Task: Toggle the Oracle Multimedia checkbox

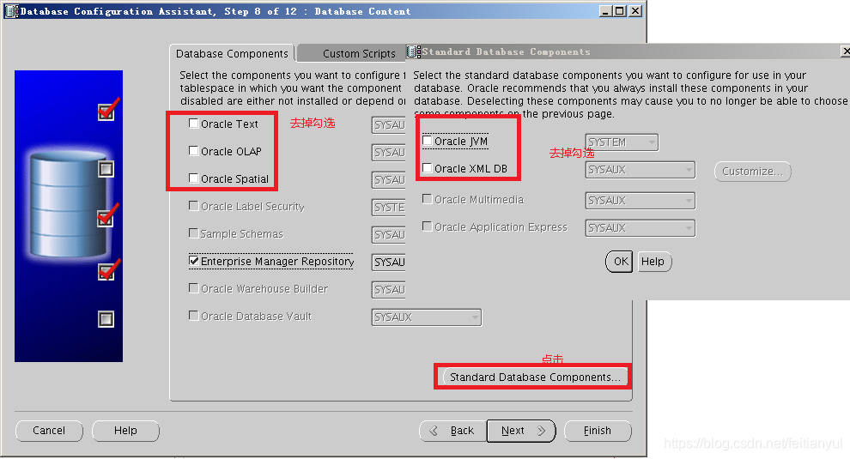Action: click(x=428, y=199)
